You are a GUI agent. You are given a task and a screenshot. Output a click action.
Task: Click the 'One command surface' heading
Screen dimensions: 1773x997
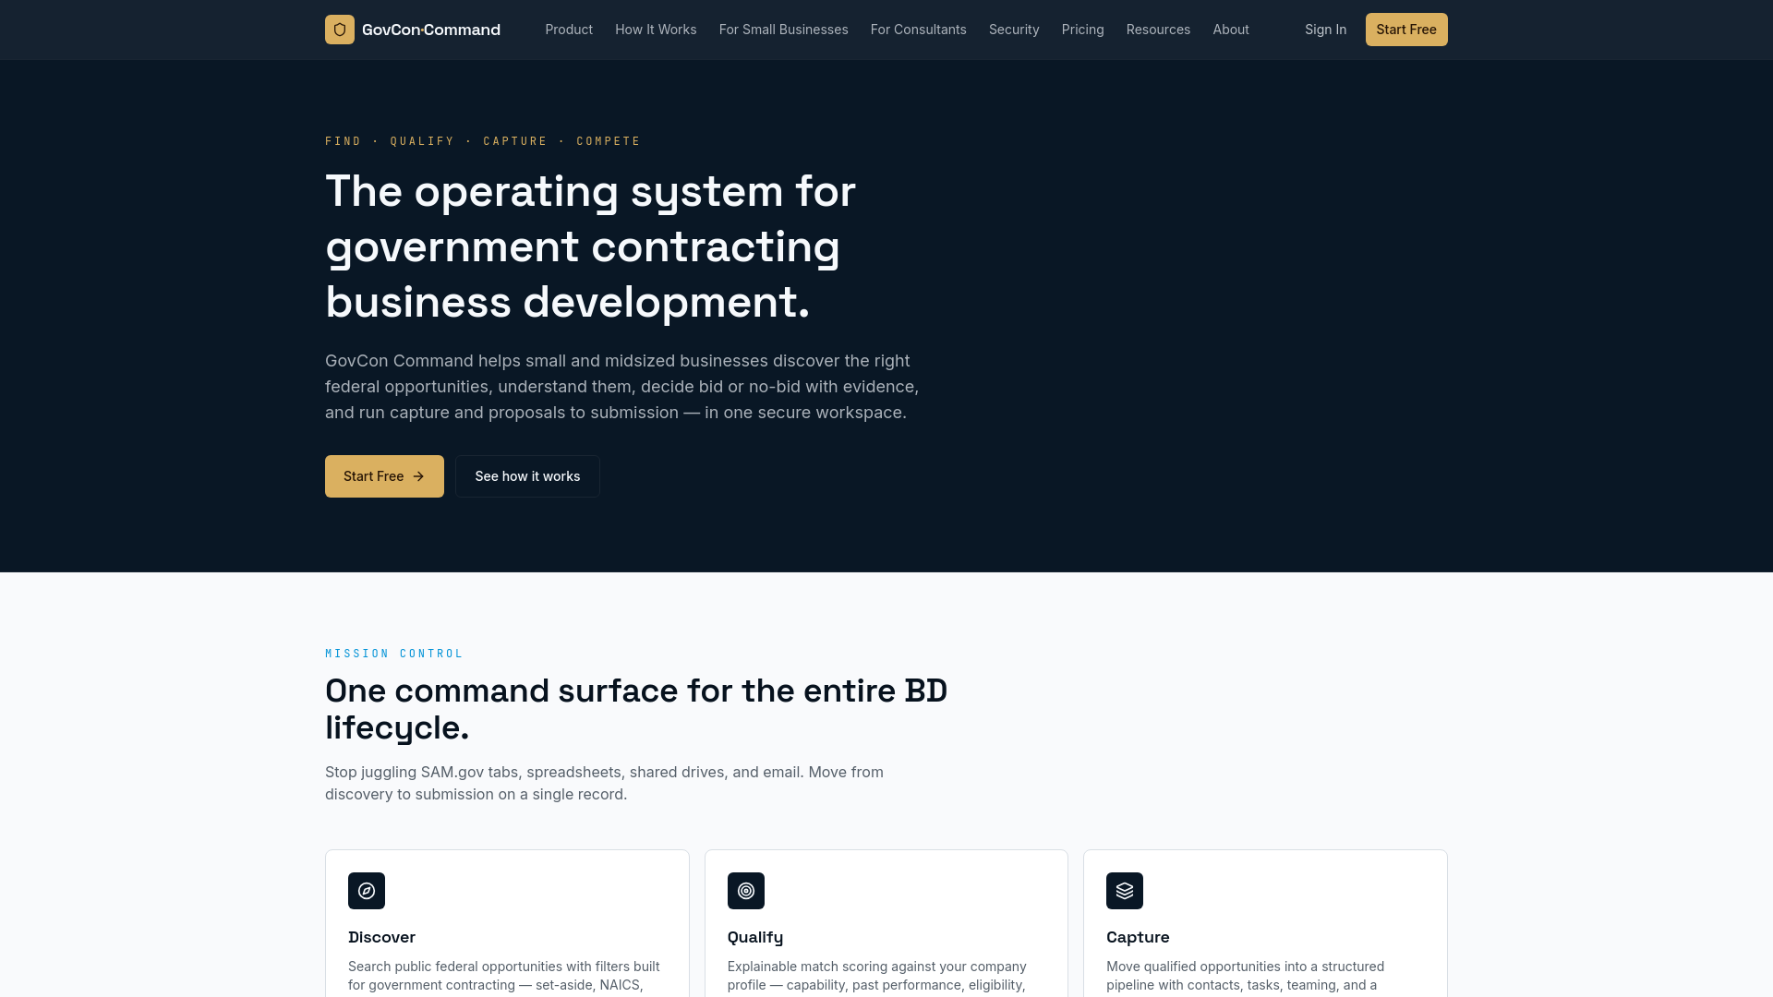coord(636,709)
